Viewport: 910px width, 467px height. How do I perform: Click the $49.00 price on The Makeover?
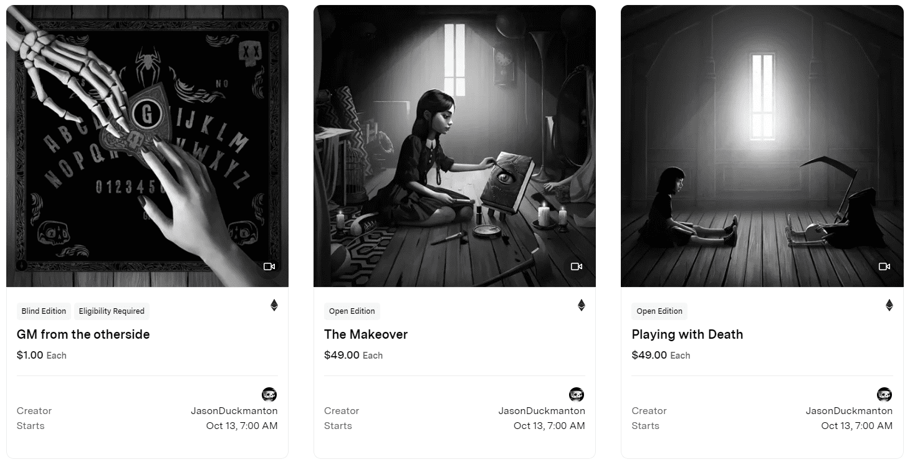(341, 355)
